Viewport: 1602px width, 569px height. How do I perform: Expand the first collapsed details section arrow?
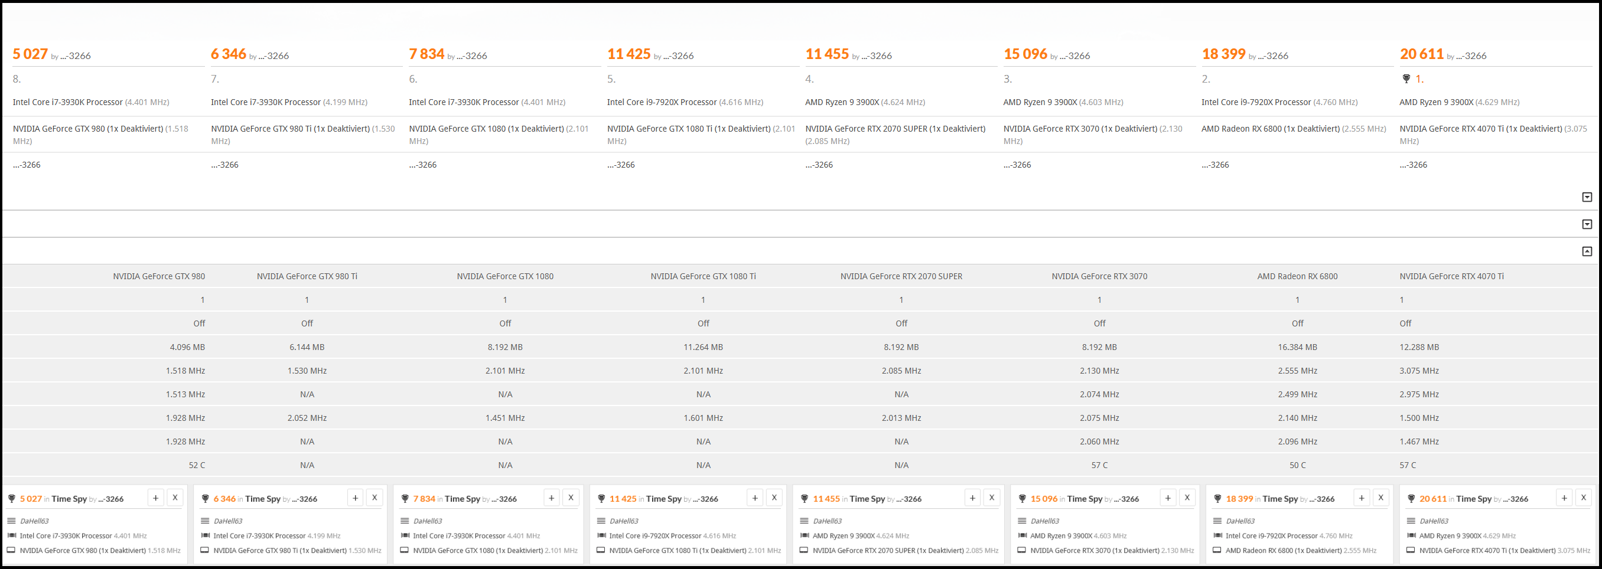click(1587, 197)
